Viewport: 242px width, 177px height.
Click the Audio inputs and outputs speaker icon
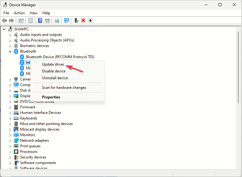pos(16,35)
